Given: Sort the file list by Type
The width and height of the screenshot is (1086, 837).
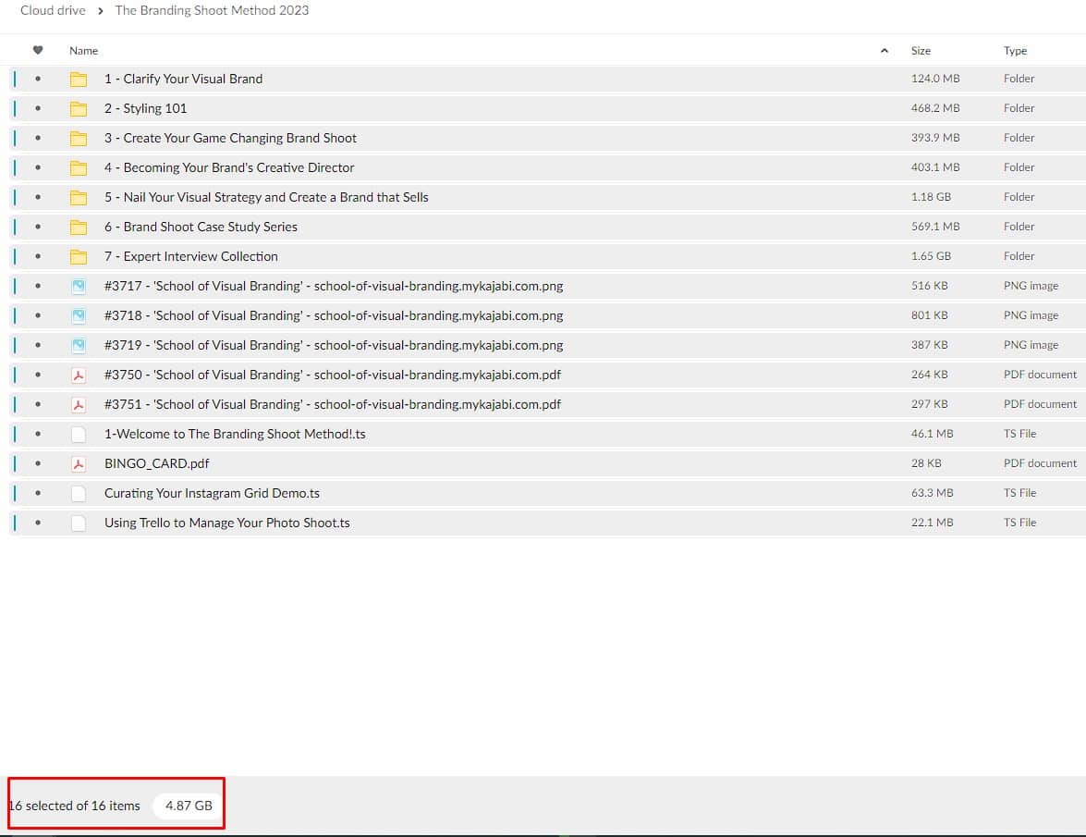Looking at the screenshot, I should click(1016, 51).
